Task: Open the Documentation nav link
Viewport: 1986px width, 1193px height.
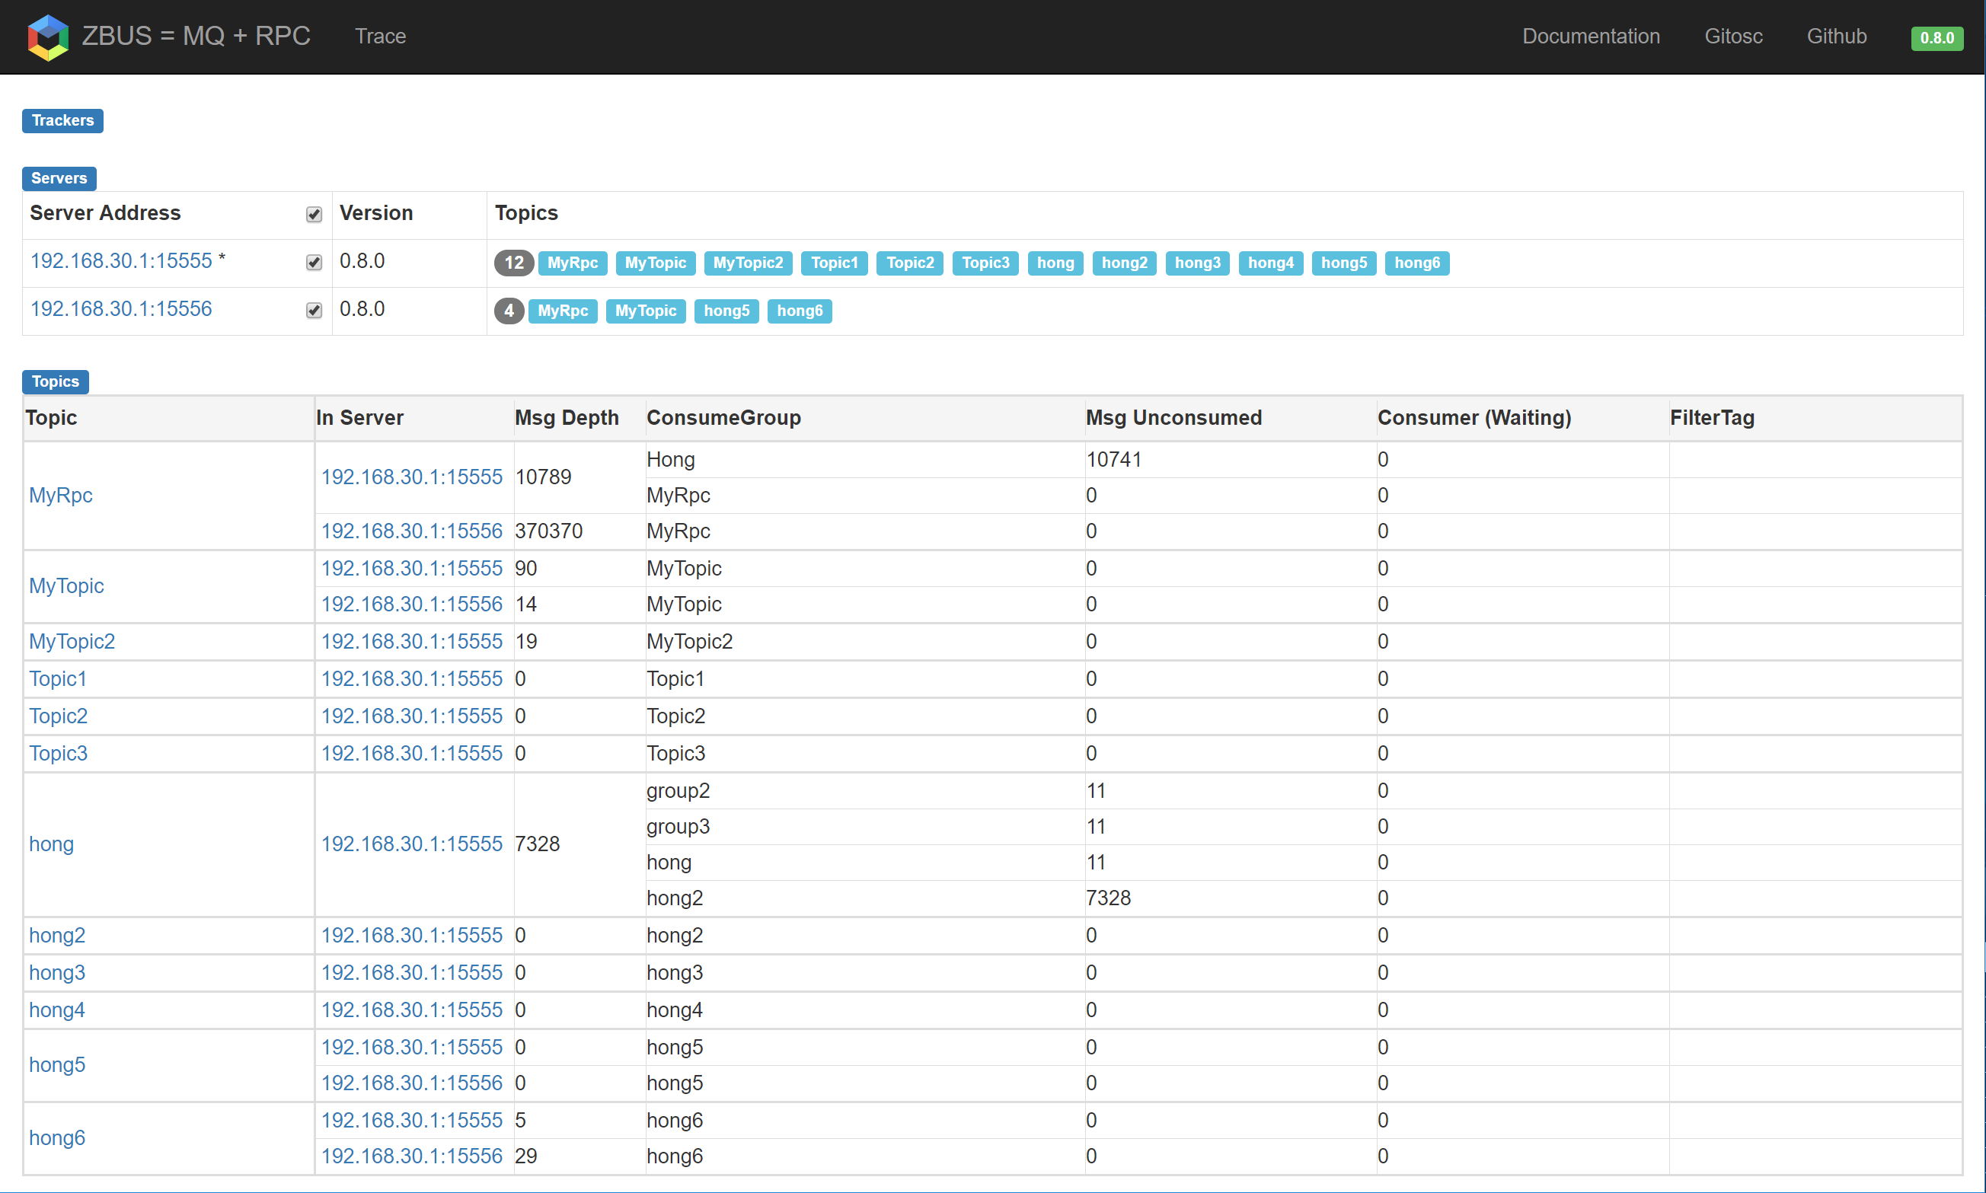Action: (1591, 37)
